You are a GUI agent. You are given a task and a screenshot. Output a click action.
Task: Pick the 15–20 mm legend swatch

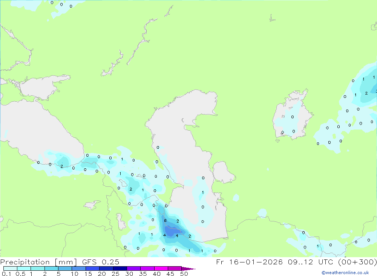[x=93, y=268]
